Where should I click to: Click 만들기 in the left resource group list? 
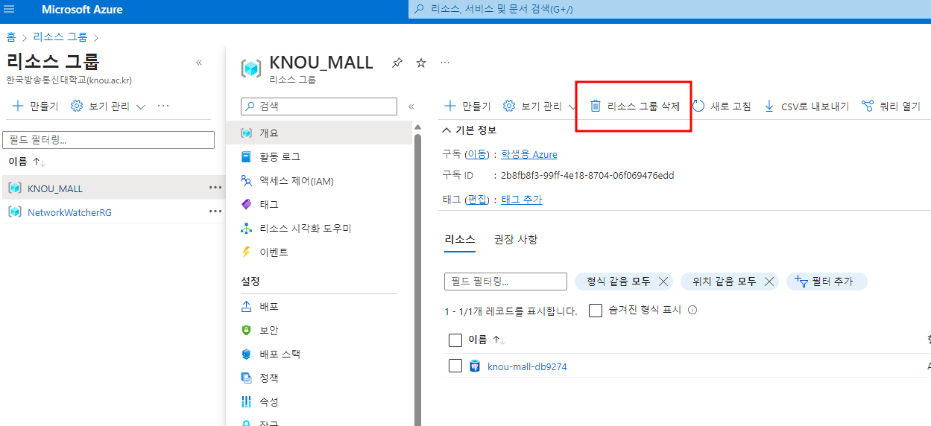point(36,106)
